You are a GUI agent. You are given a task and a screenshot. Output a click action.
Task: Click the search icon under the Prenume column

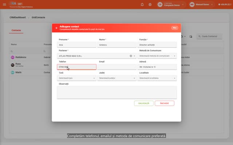pyautogui.click(x=44, y=51)
